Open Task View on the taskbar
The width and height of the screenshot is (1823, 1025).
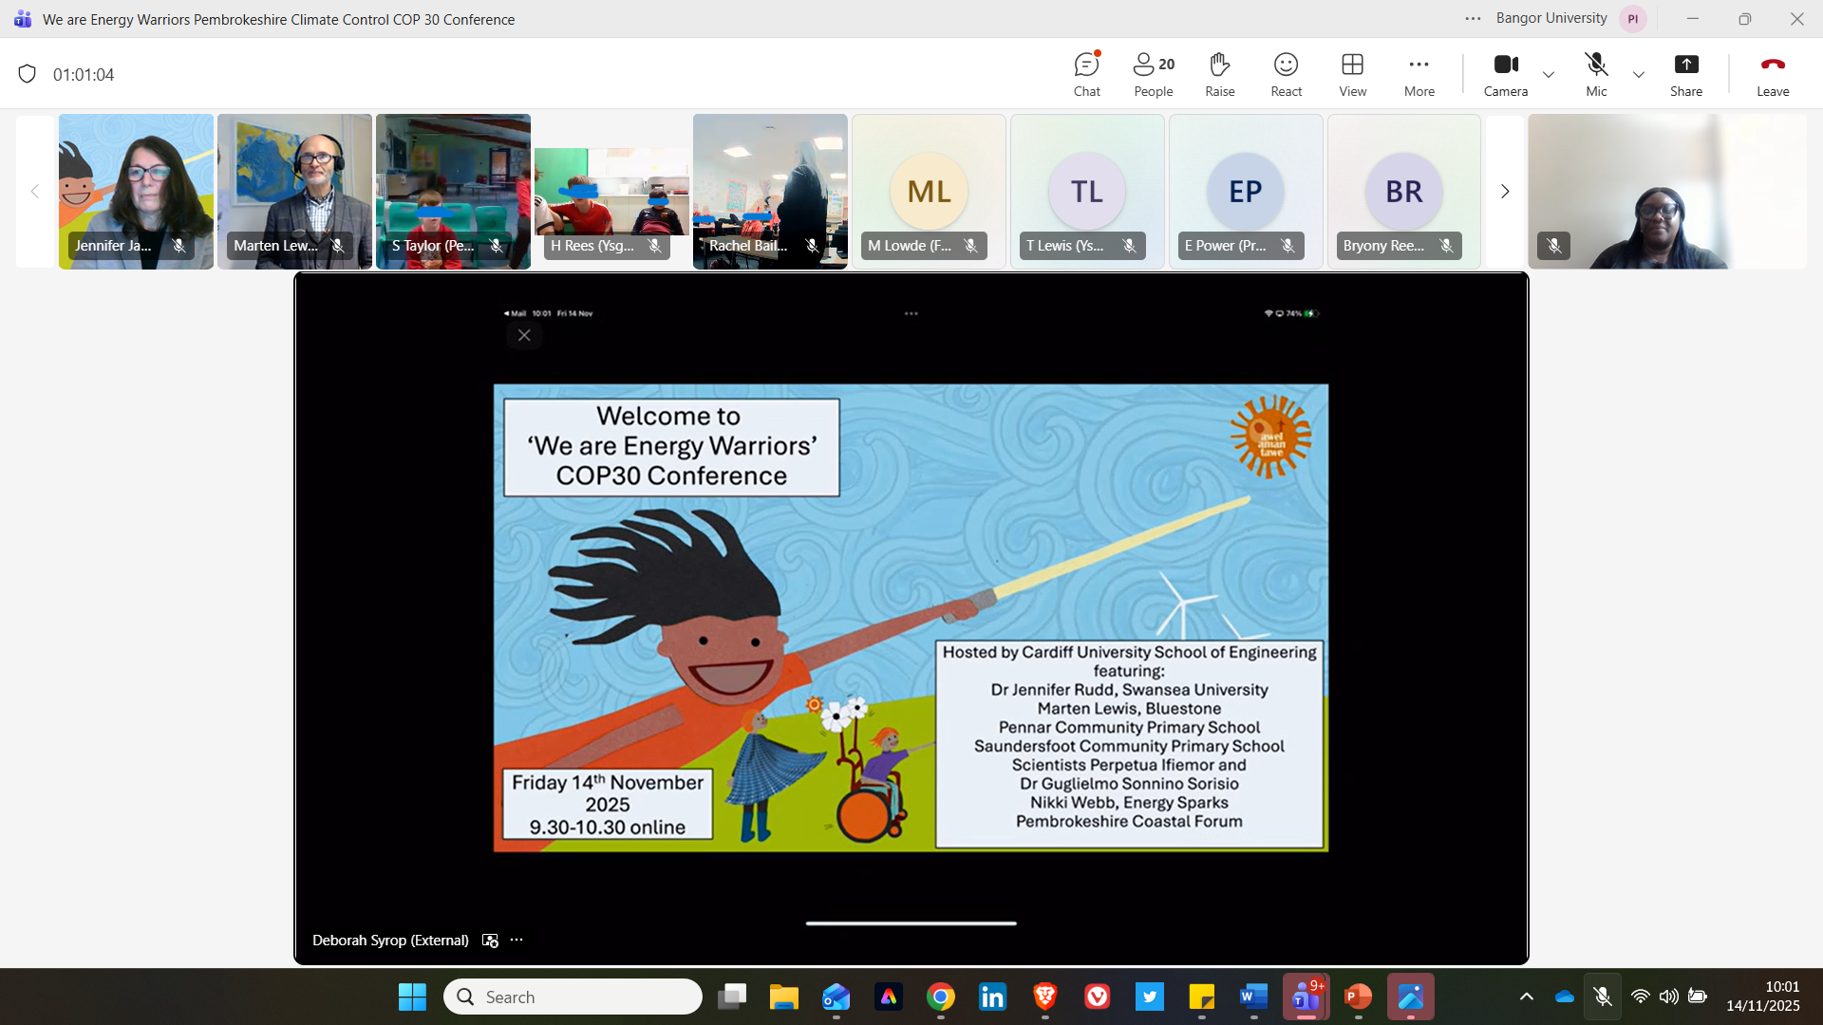coord(732,997)
